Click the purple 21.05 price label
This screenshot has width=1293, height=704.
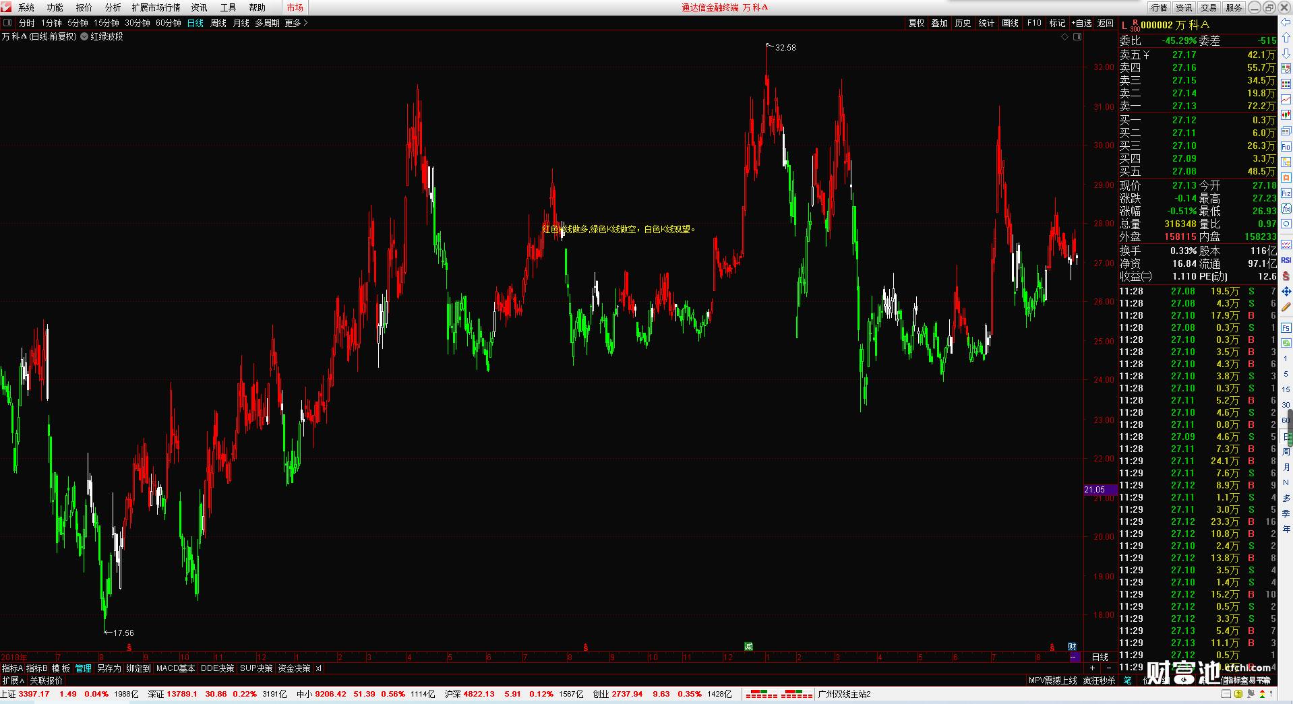tap(1100, 490)
